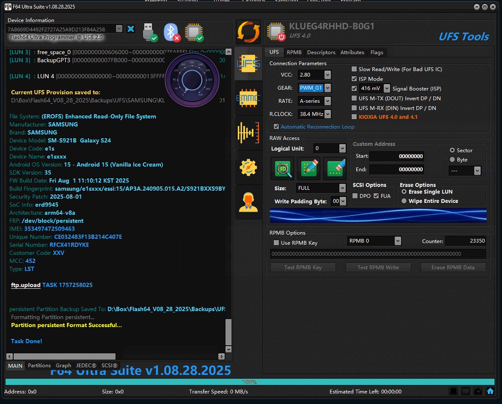Open the user account icon in sidebar
The height and width of the screenshot is (404, 502).
tap(248, 202)
